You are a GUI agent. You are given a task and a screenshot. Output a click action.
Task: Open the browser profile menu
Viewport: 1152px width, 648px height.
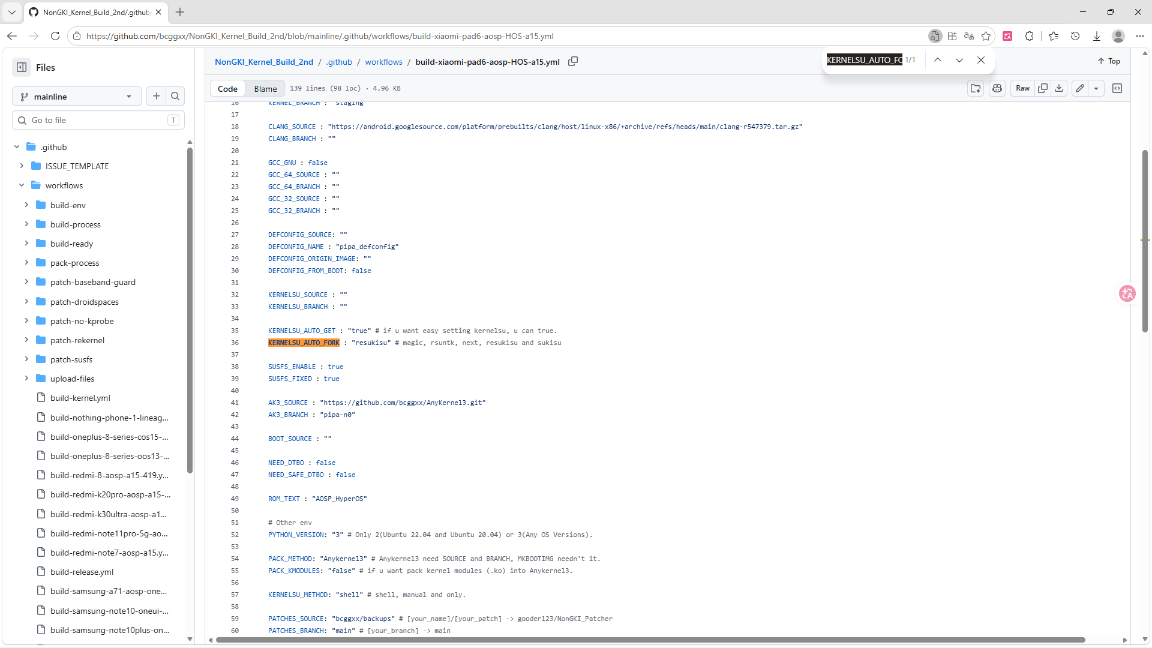(x=1118, y=36)
